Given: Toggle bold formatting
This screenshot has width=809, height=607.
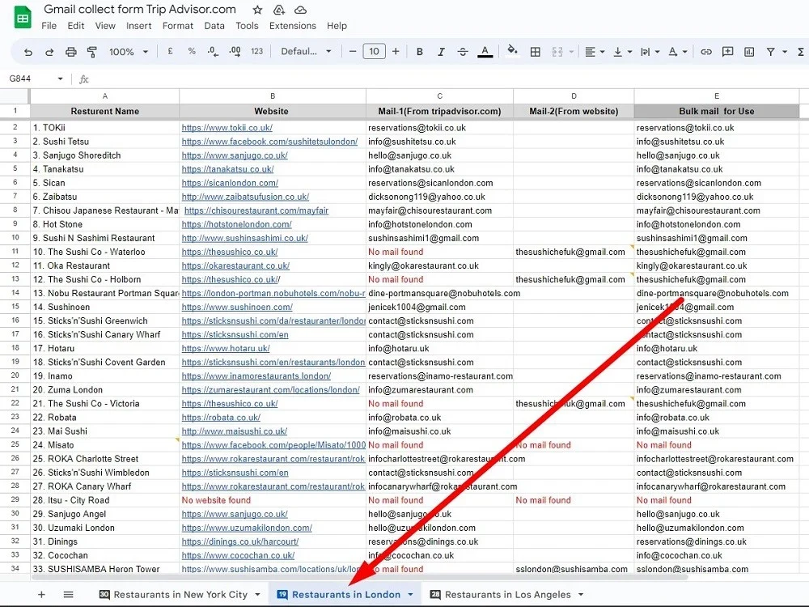Looking at the screenshot, I should [419, 50].
